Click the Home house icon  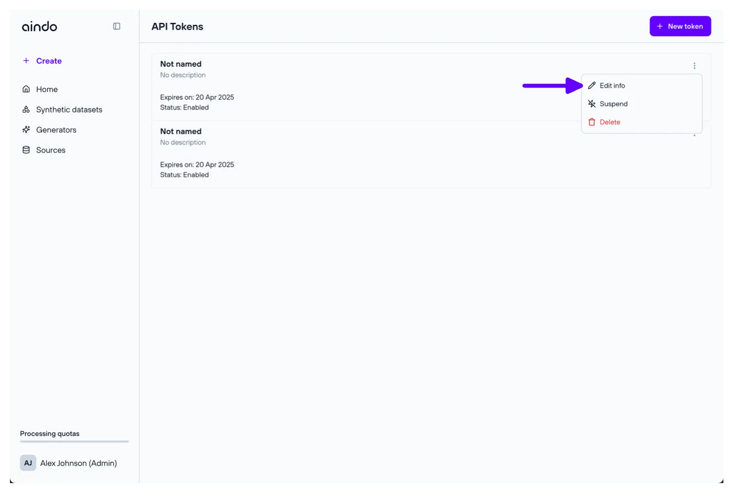pos(26,89)
